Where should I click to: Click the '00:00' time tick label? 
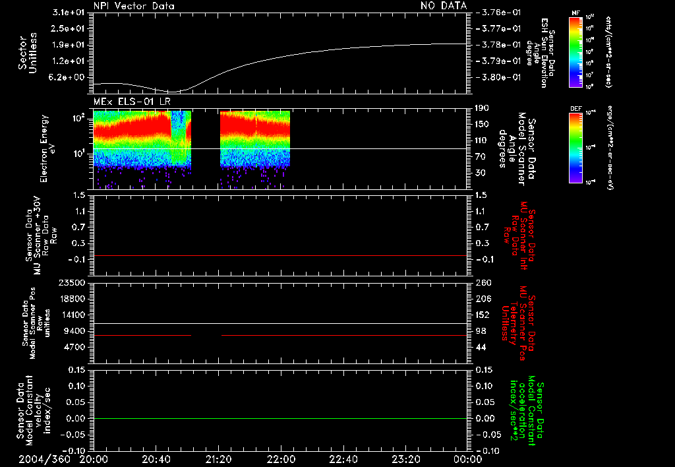[468, 459]
